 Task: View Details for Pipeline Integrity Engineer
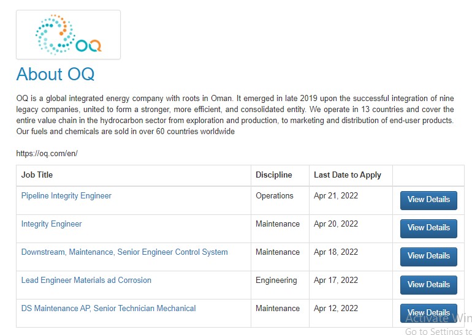tap(428, 200)
